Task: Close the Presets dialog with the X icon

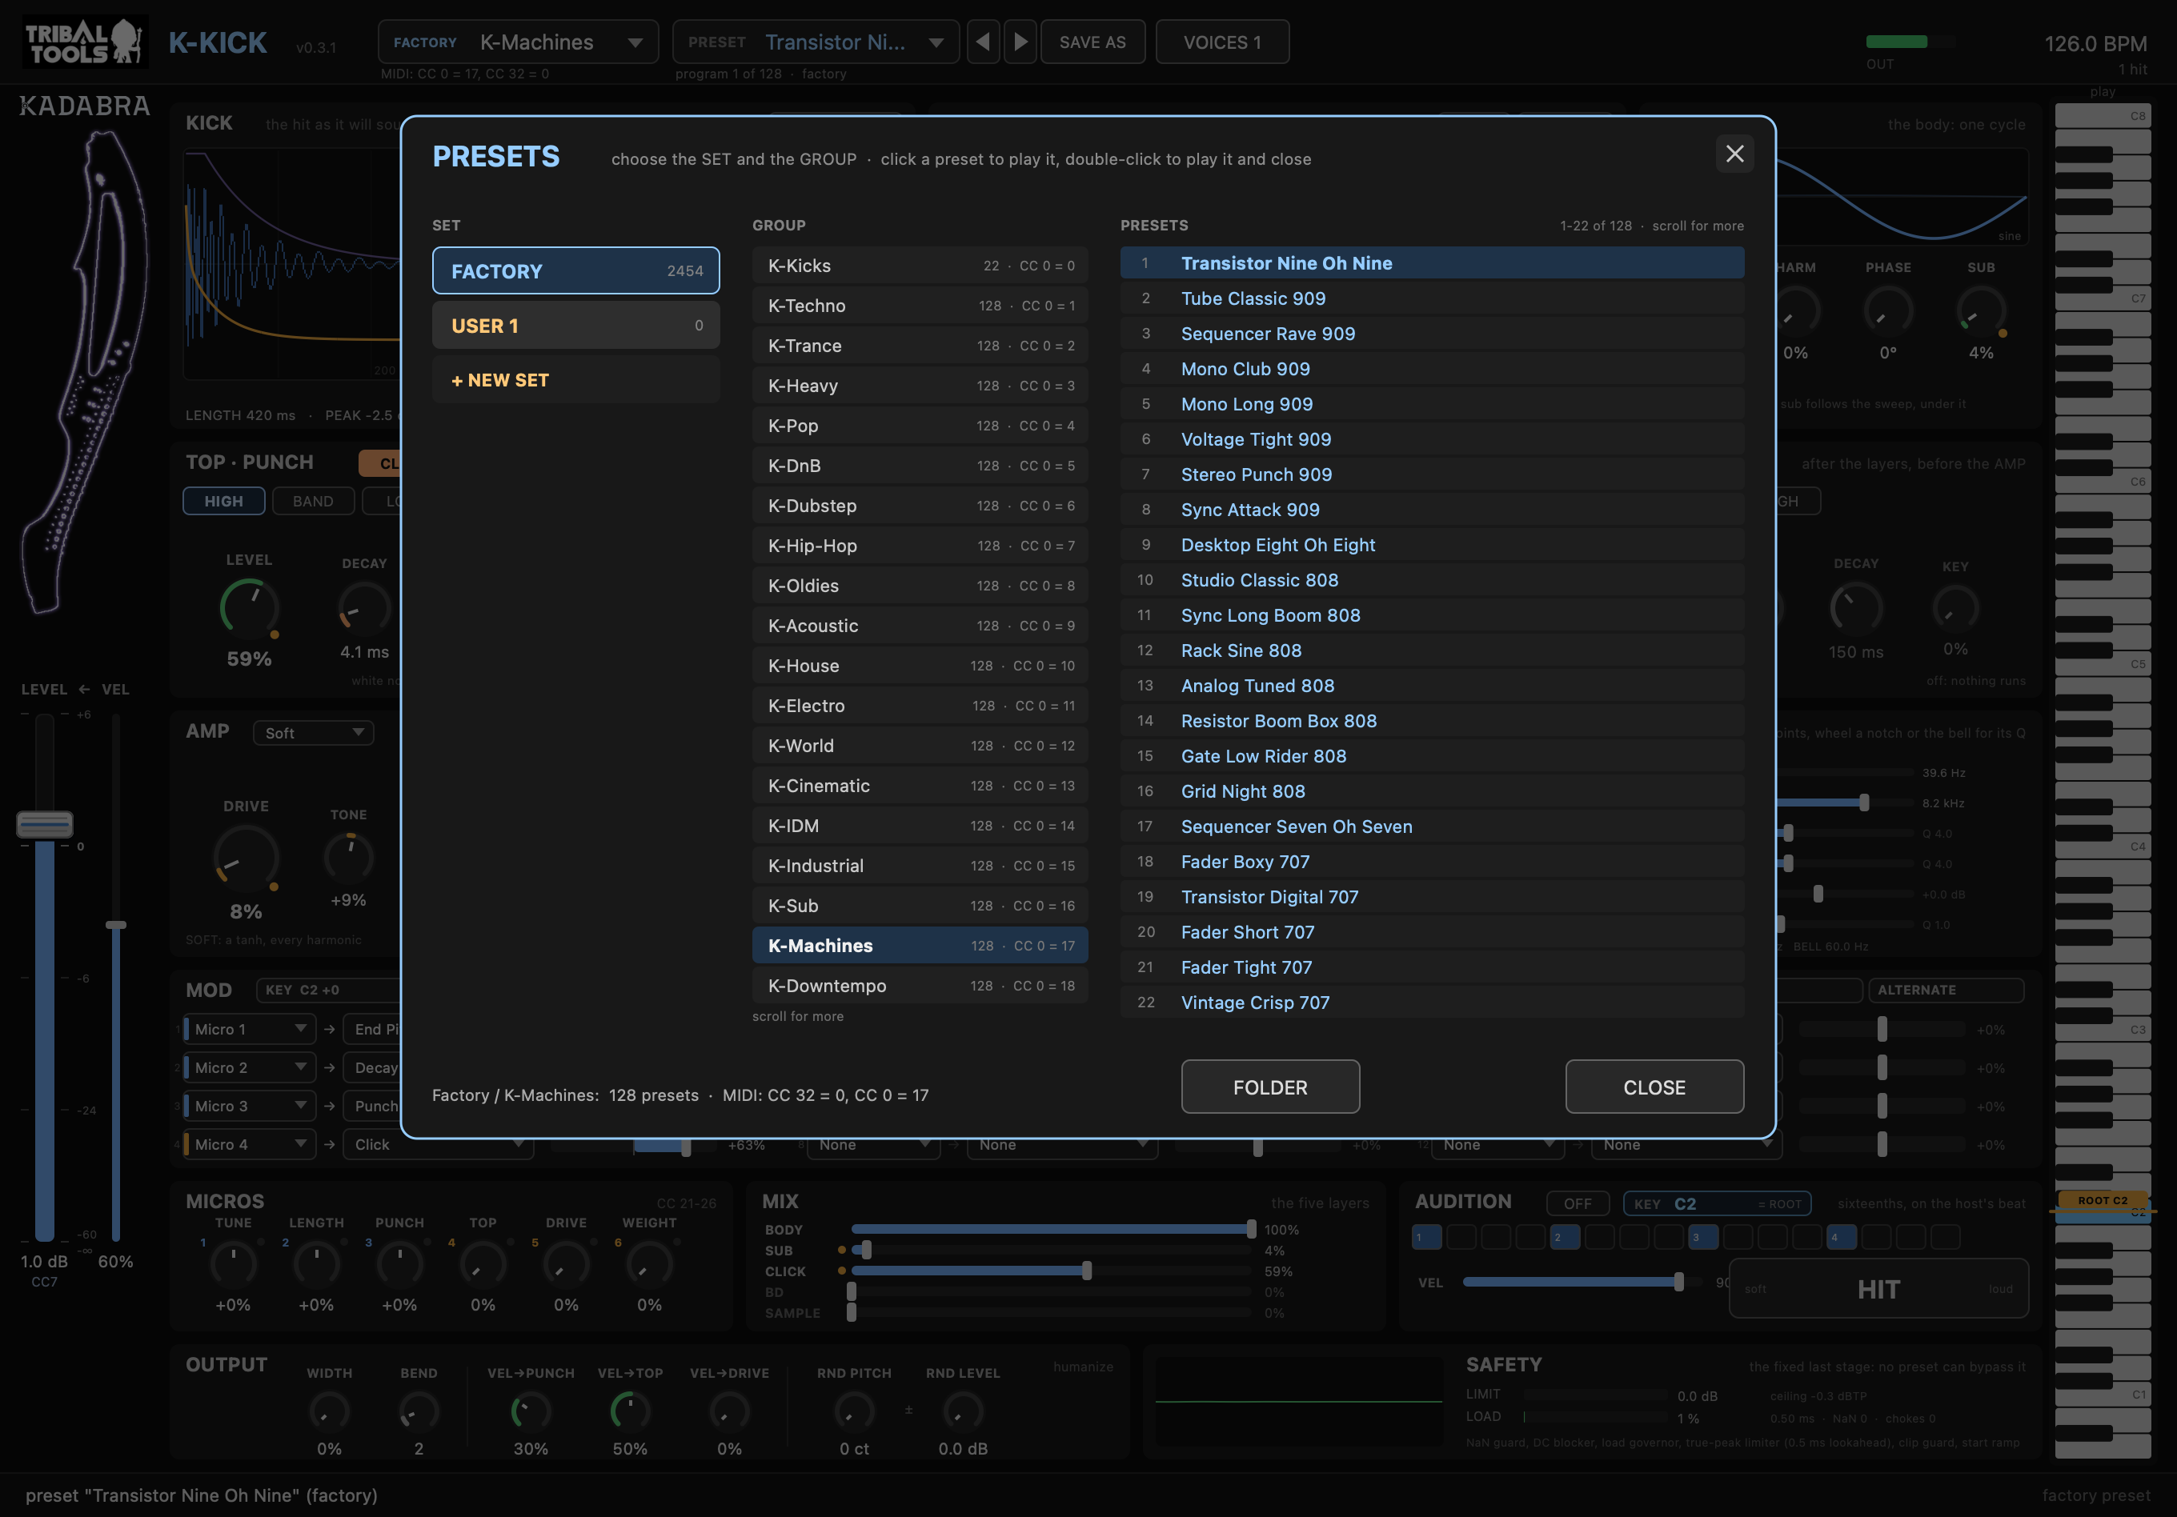Action: pyautogui.click(x=1734, y=154)
